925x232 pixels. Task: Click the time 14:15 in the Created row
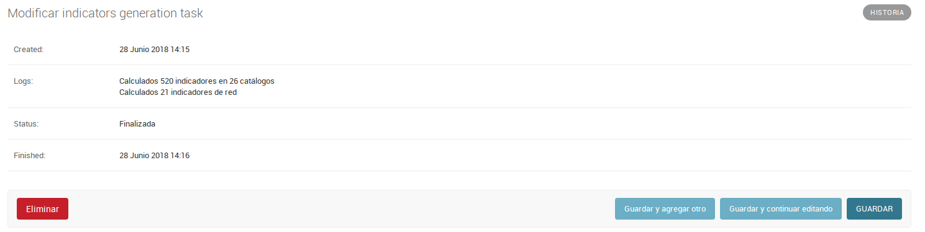180,49
